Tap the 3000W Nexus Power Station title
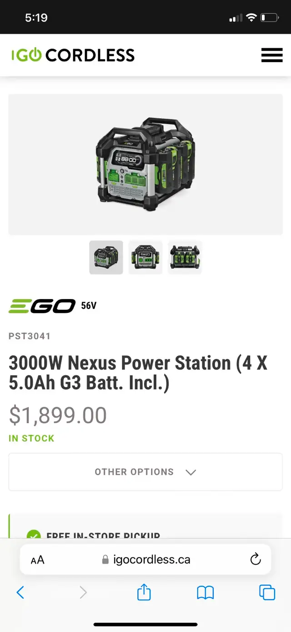This screenshot has height=632, width=291. (138, 373)
